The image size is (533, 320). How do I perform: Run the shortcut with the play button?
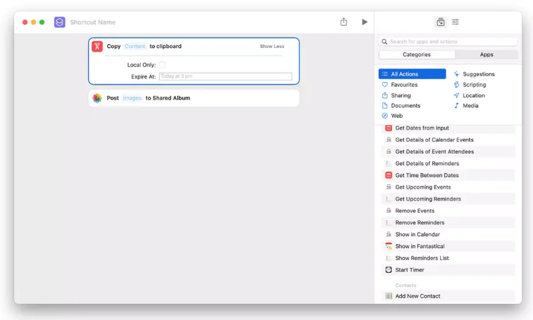pyautogui.click(x=364, y=22)
